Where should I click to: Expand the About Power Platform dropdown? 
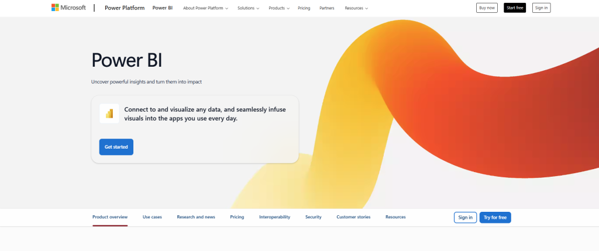coord(205,8)
